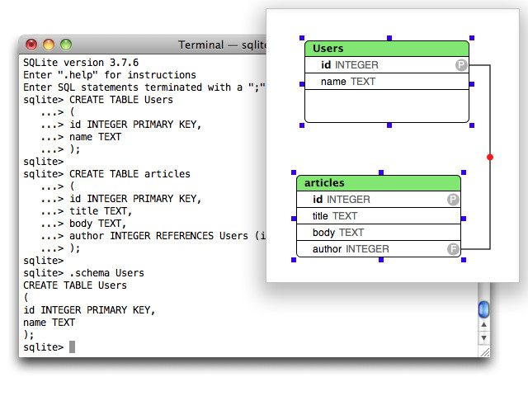Select the body TEXT row in articles
Image resolution: width=528 pixels, height=396 pixels.
tap(379, 233)
